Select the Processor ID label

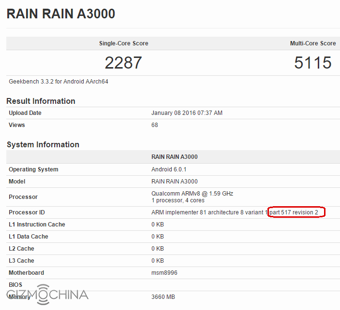coord(27,212)
